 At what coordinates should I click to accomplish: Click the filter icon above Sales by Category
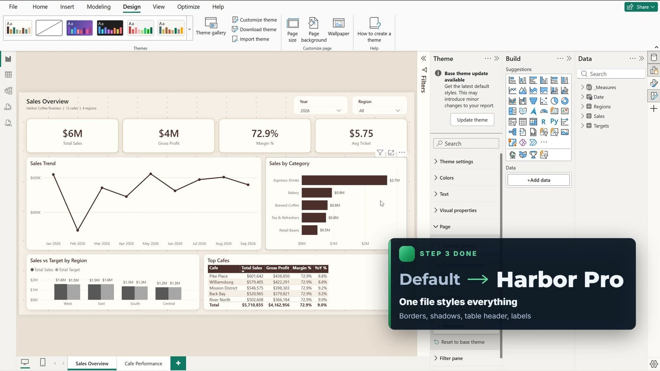pyautogui.click(x=380, y=153)
